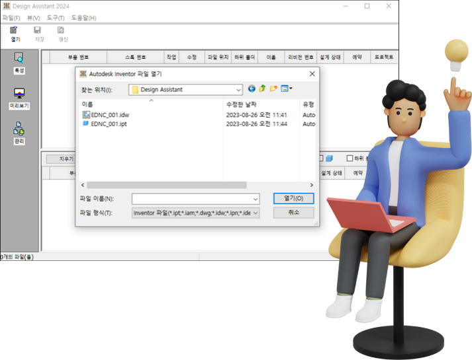The image size is (472, 360).
Task: Open the 미리보기 (Preview) sidebar icon
Action: (x=19, y=94)
